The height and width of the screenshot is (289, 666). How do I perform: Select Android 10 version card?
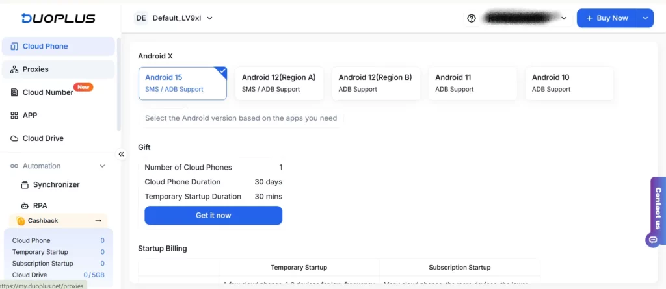(569, 83)
